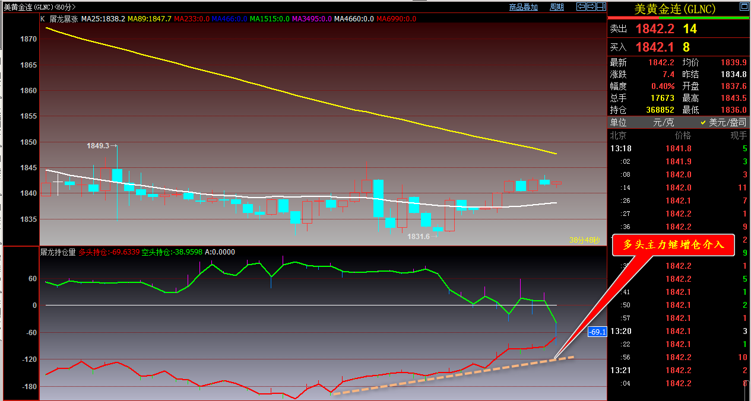Click the 卖出 price 1842.2
751x401 pixels.
[x=655, y=29]
